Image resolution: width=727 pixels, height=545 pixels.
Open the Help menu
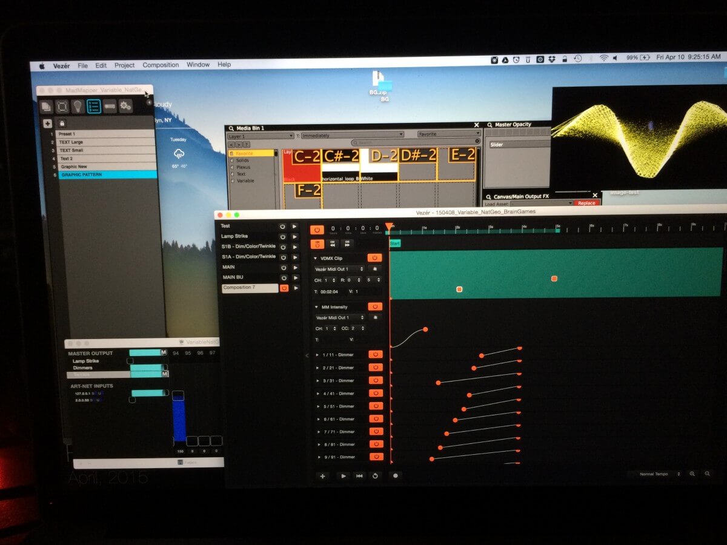coord(224,65)
